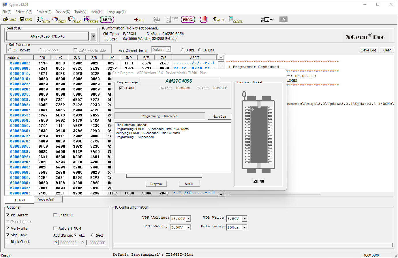Enable Auto SN_NUM checkbox
Viewport: 398px width, 258px height.
pyautogui.click(x=55, y=228)
